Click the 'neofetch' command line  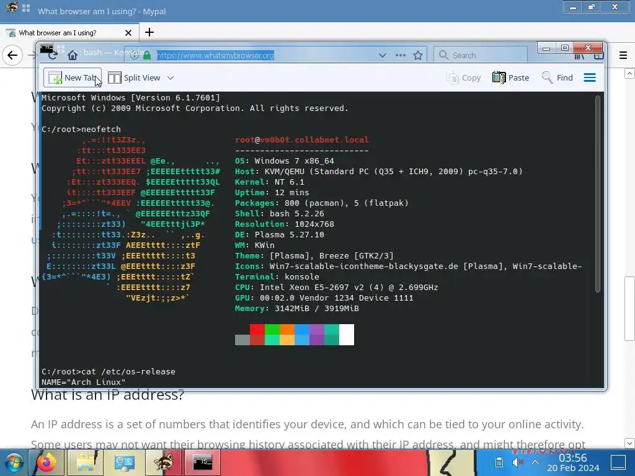tap(81, 129)
